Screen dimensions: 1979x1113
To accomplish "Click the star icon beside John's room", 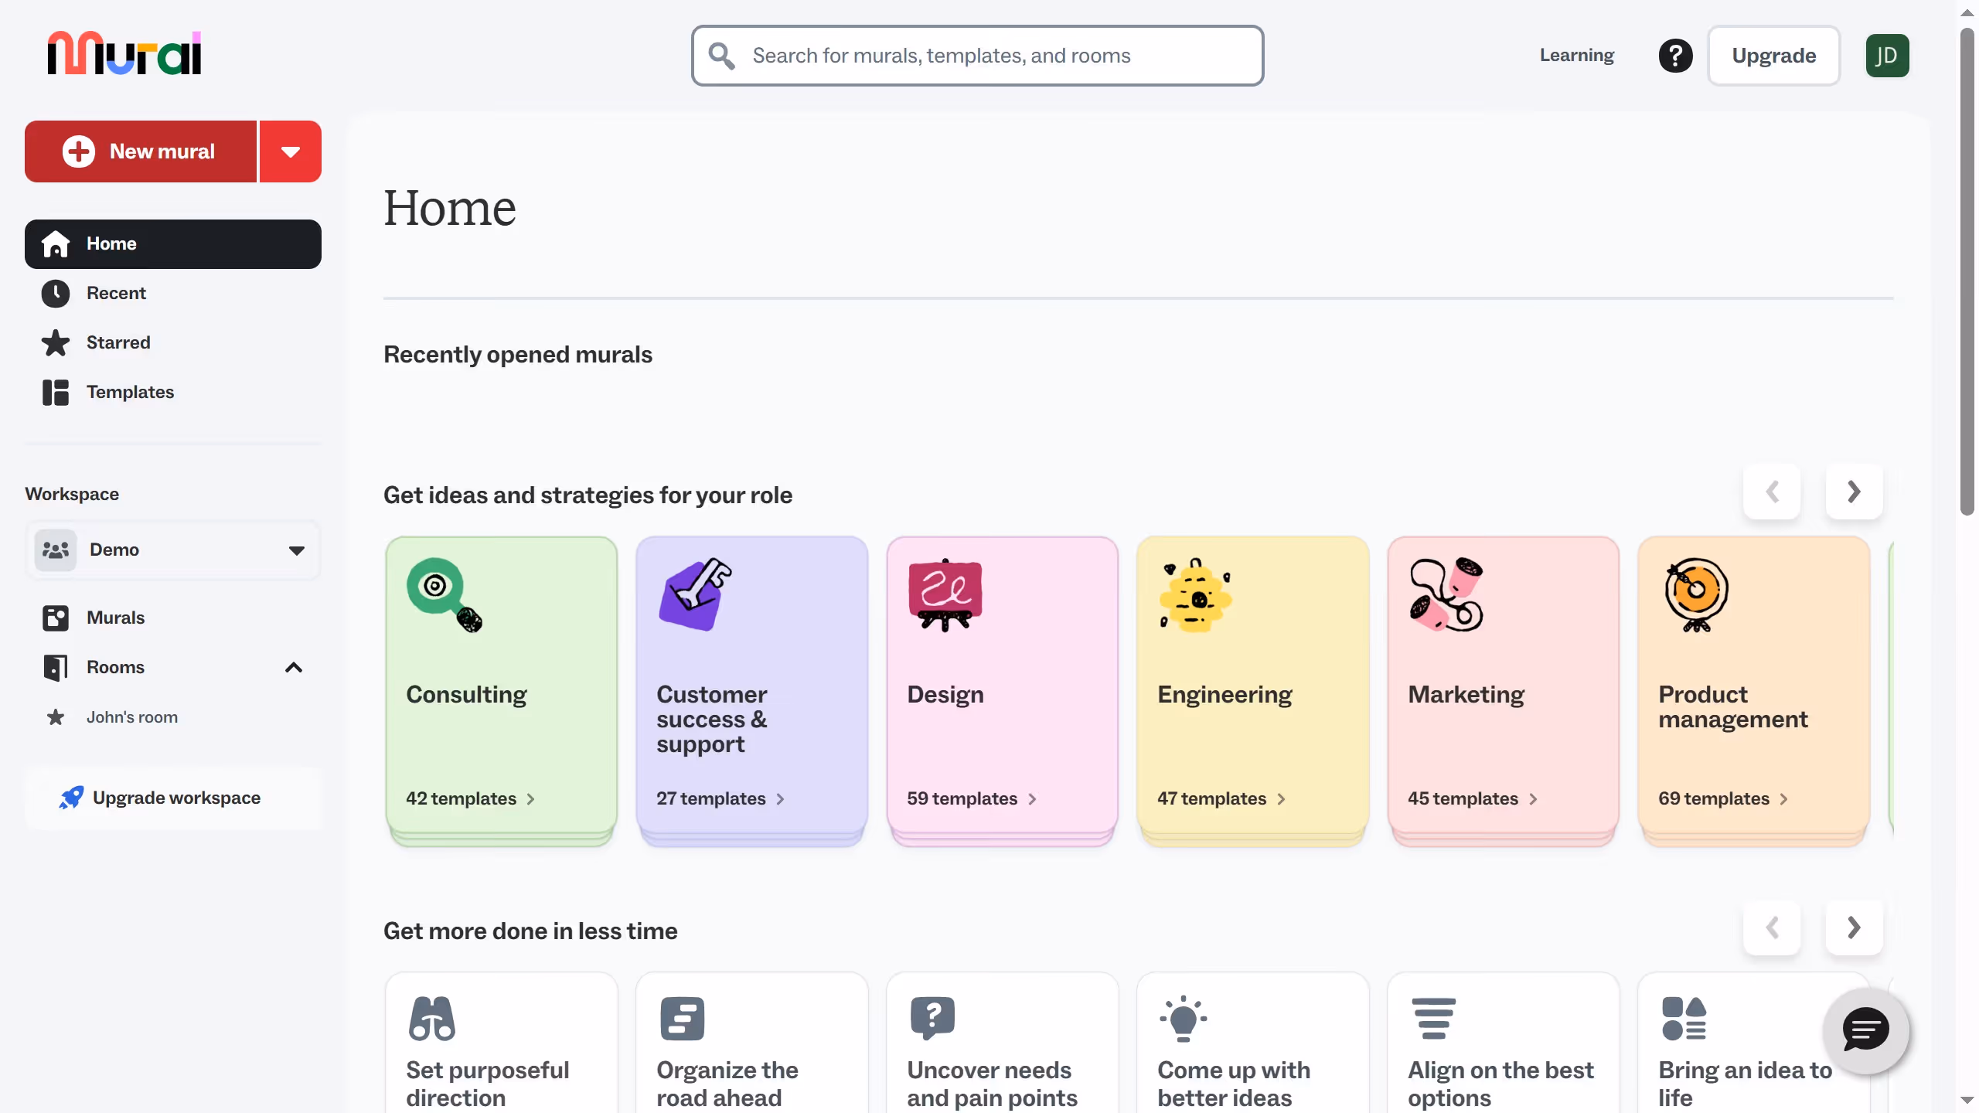I will tap(56, 717).
